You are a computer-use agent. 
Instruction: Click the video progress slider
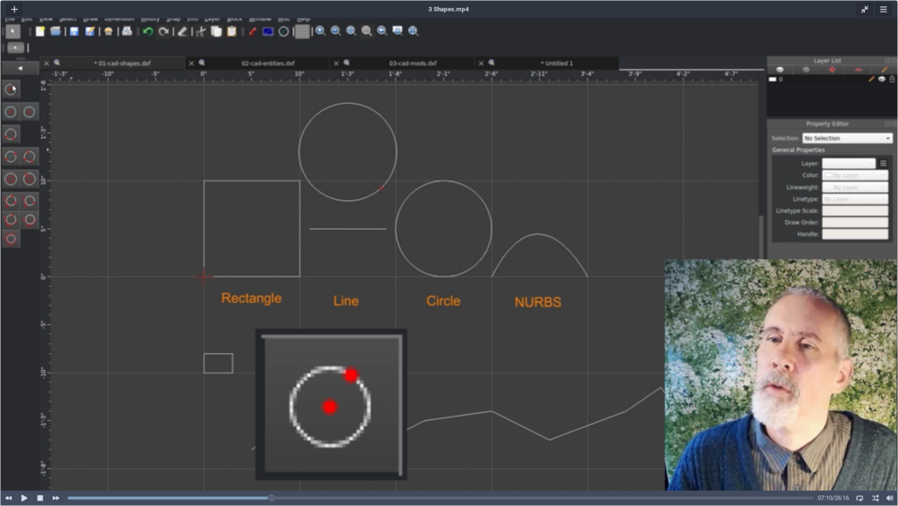[440, 498]
